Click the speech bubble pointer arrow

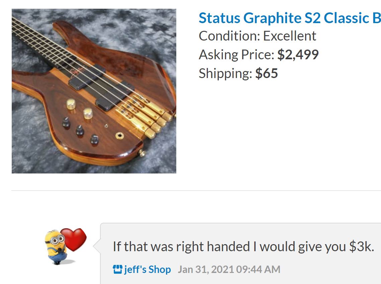point(97,246)
